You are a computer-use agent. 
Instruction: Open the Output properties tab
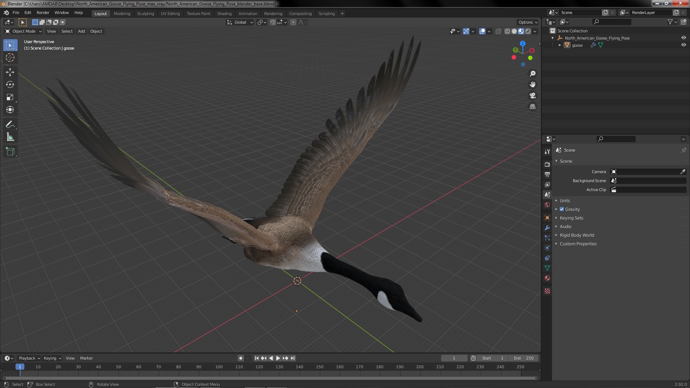tap(547, 174)
